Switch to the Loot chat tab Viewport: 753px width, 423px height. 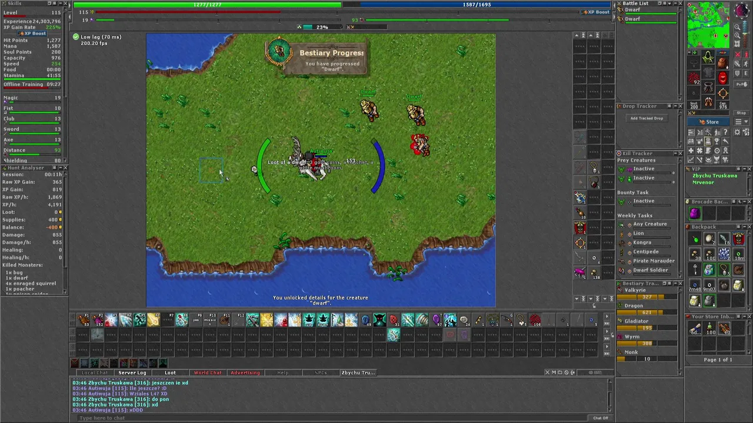(170, 372)
